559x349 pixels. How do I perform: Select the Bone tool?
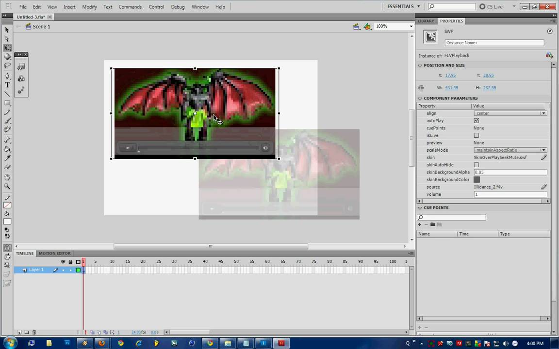click(7, 140)
